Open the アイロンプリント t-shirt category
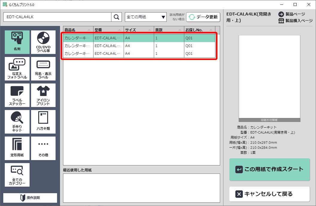This screenshot has height=206, width=316. tap(43, 95)
